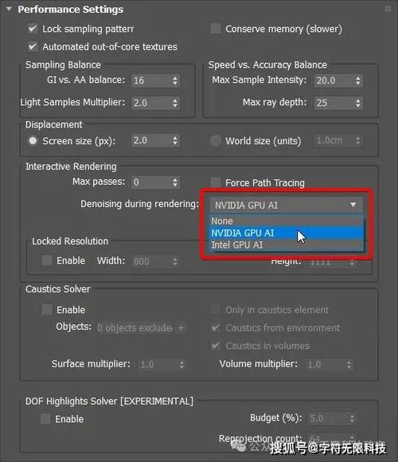Image resolution: width=398 pixels, height=462 pixels.
Task: Click the plus button next to excluded objects
Action: [x=181, y=327]
